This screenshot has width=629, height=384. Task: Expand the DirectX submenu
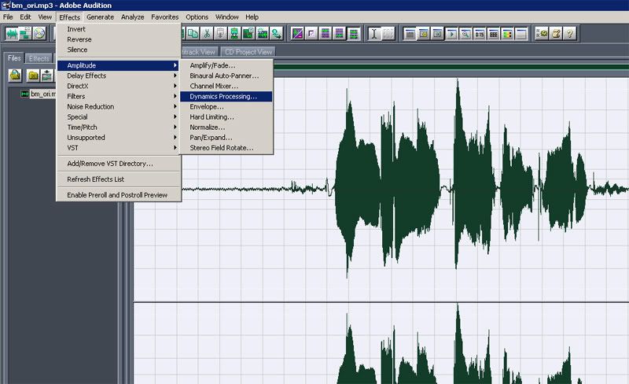(118, 86)
